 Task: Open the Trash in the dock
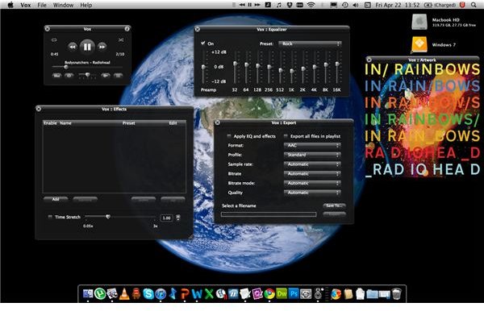[x=396, y=294]
